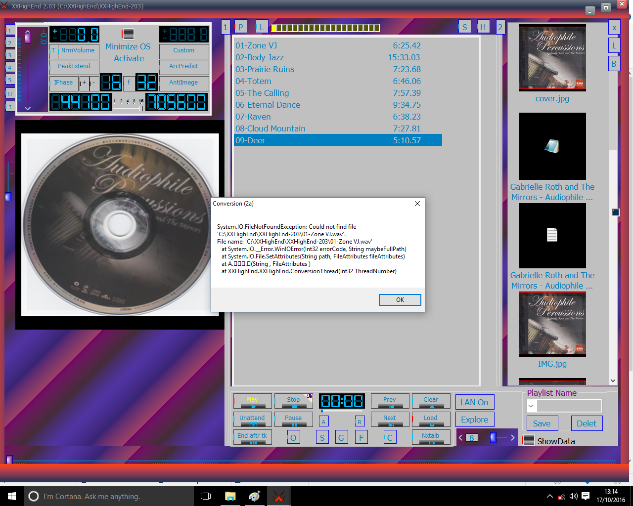Click the Play button
Screen dimensions: 633x506
(252, 401)
